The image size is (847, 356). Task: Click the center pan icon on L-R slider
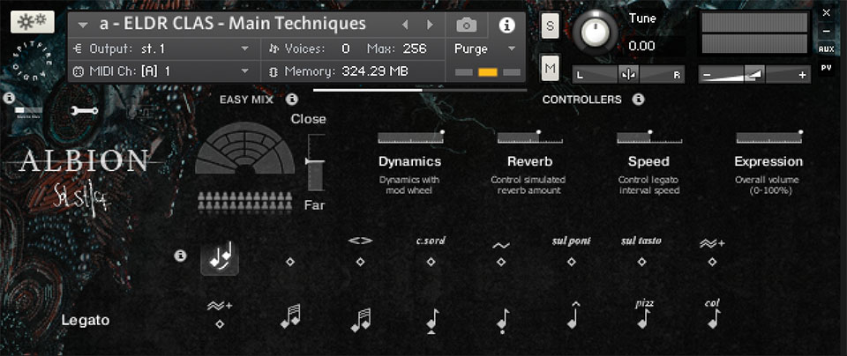tap(628, 74)
